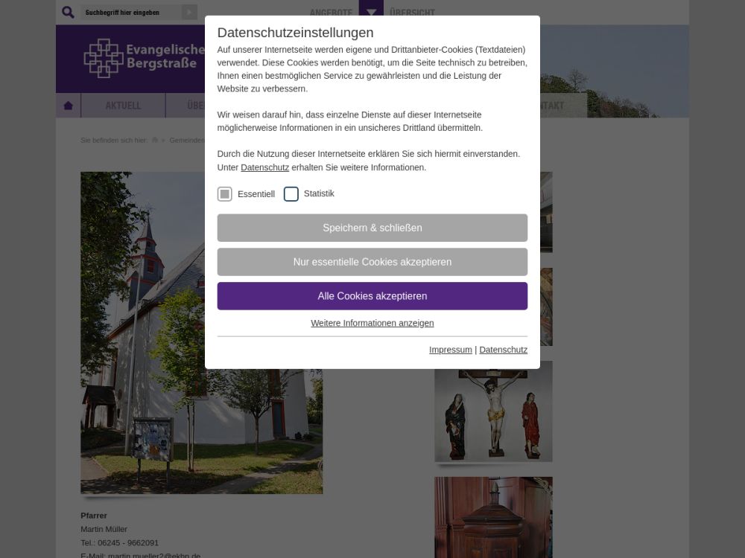Accept all cookies with purple button
This screenshot has width=745, height=558.
[372, 296]
